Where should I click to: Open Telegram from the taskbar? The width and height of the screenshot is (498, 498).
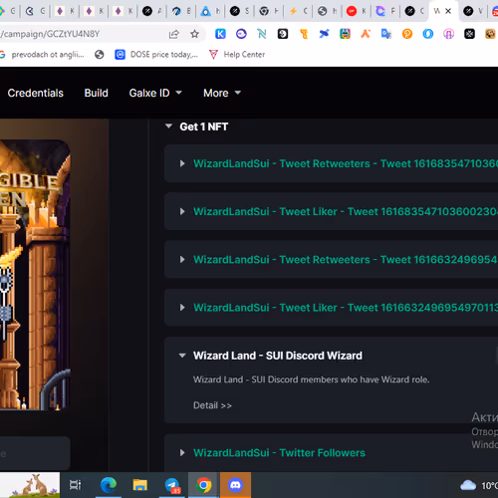172,485
